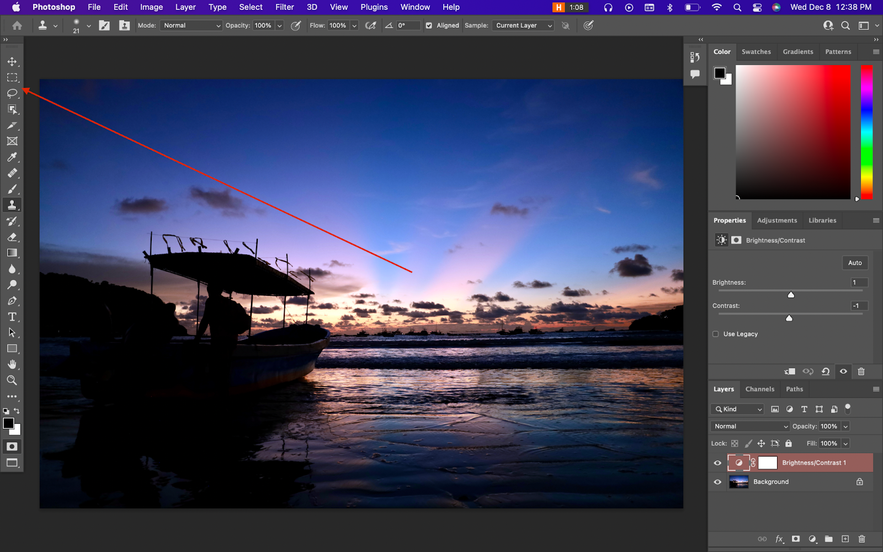The image size is (883, 552).
Task: Click the Brightness slider handle
Action: coord(791,295)
